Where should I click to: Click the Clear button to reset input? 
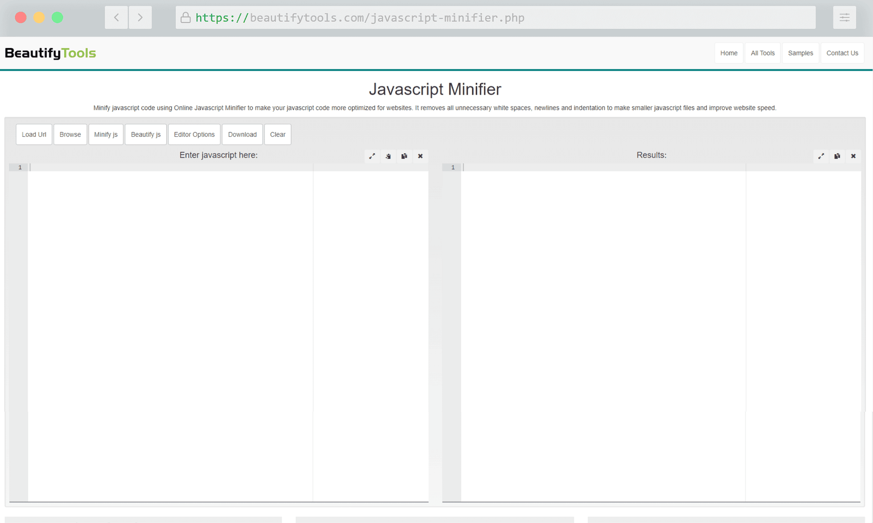click(x=278, y=134)
